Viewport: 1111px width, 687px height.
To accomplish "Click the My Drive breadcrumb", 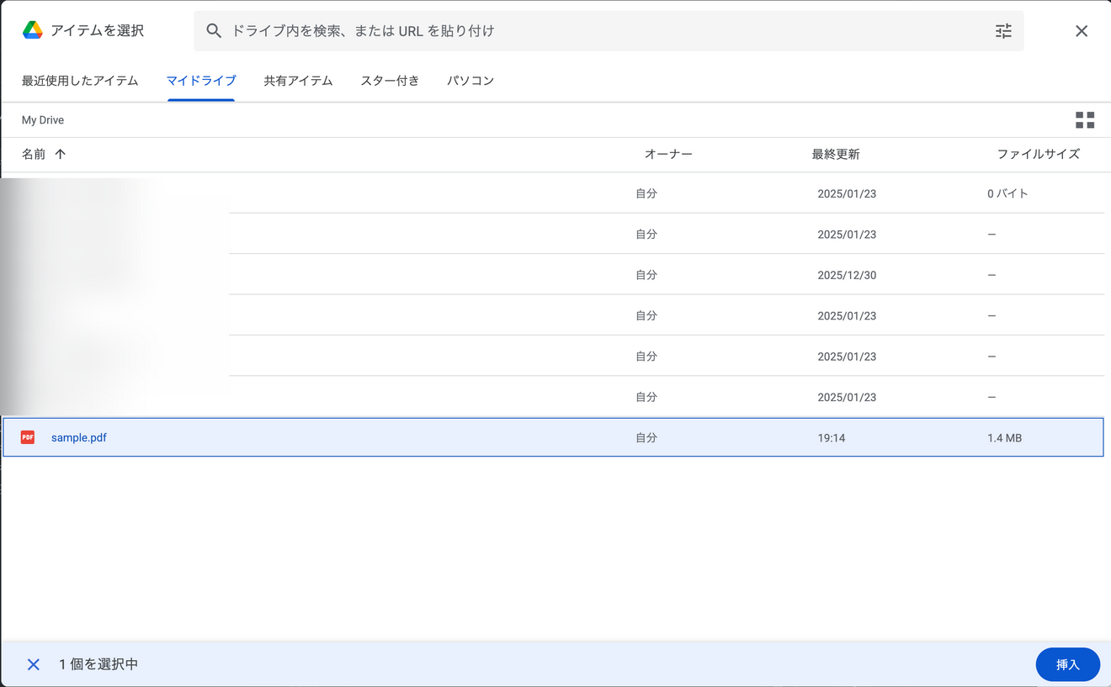I will [43, 120].
